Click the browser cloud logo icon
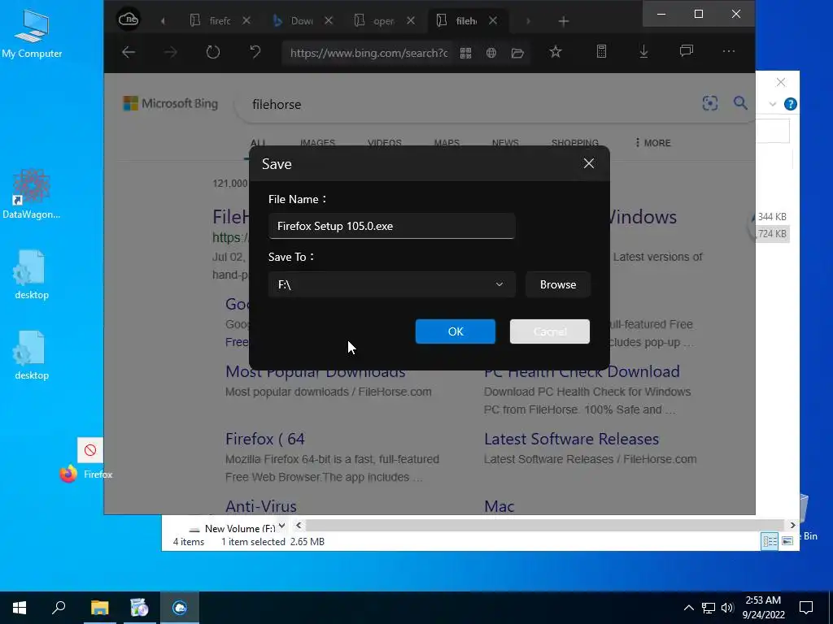The height and width of the screenshot is (624, 833). [128, 20]
